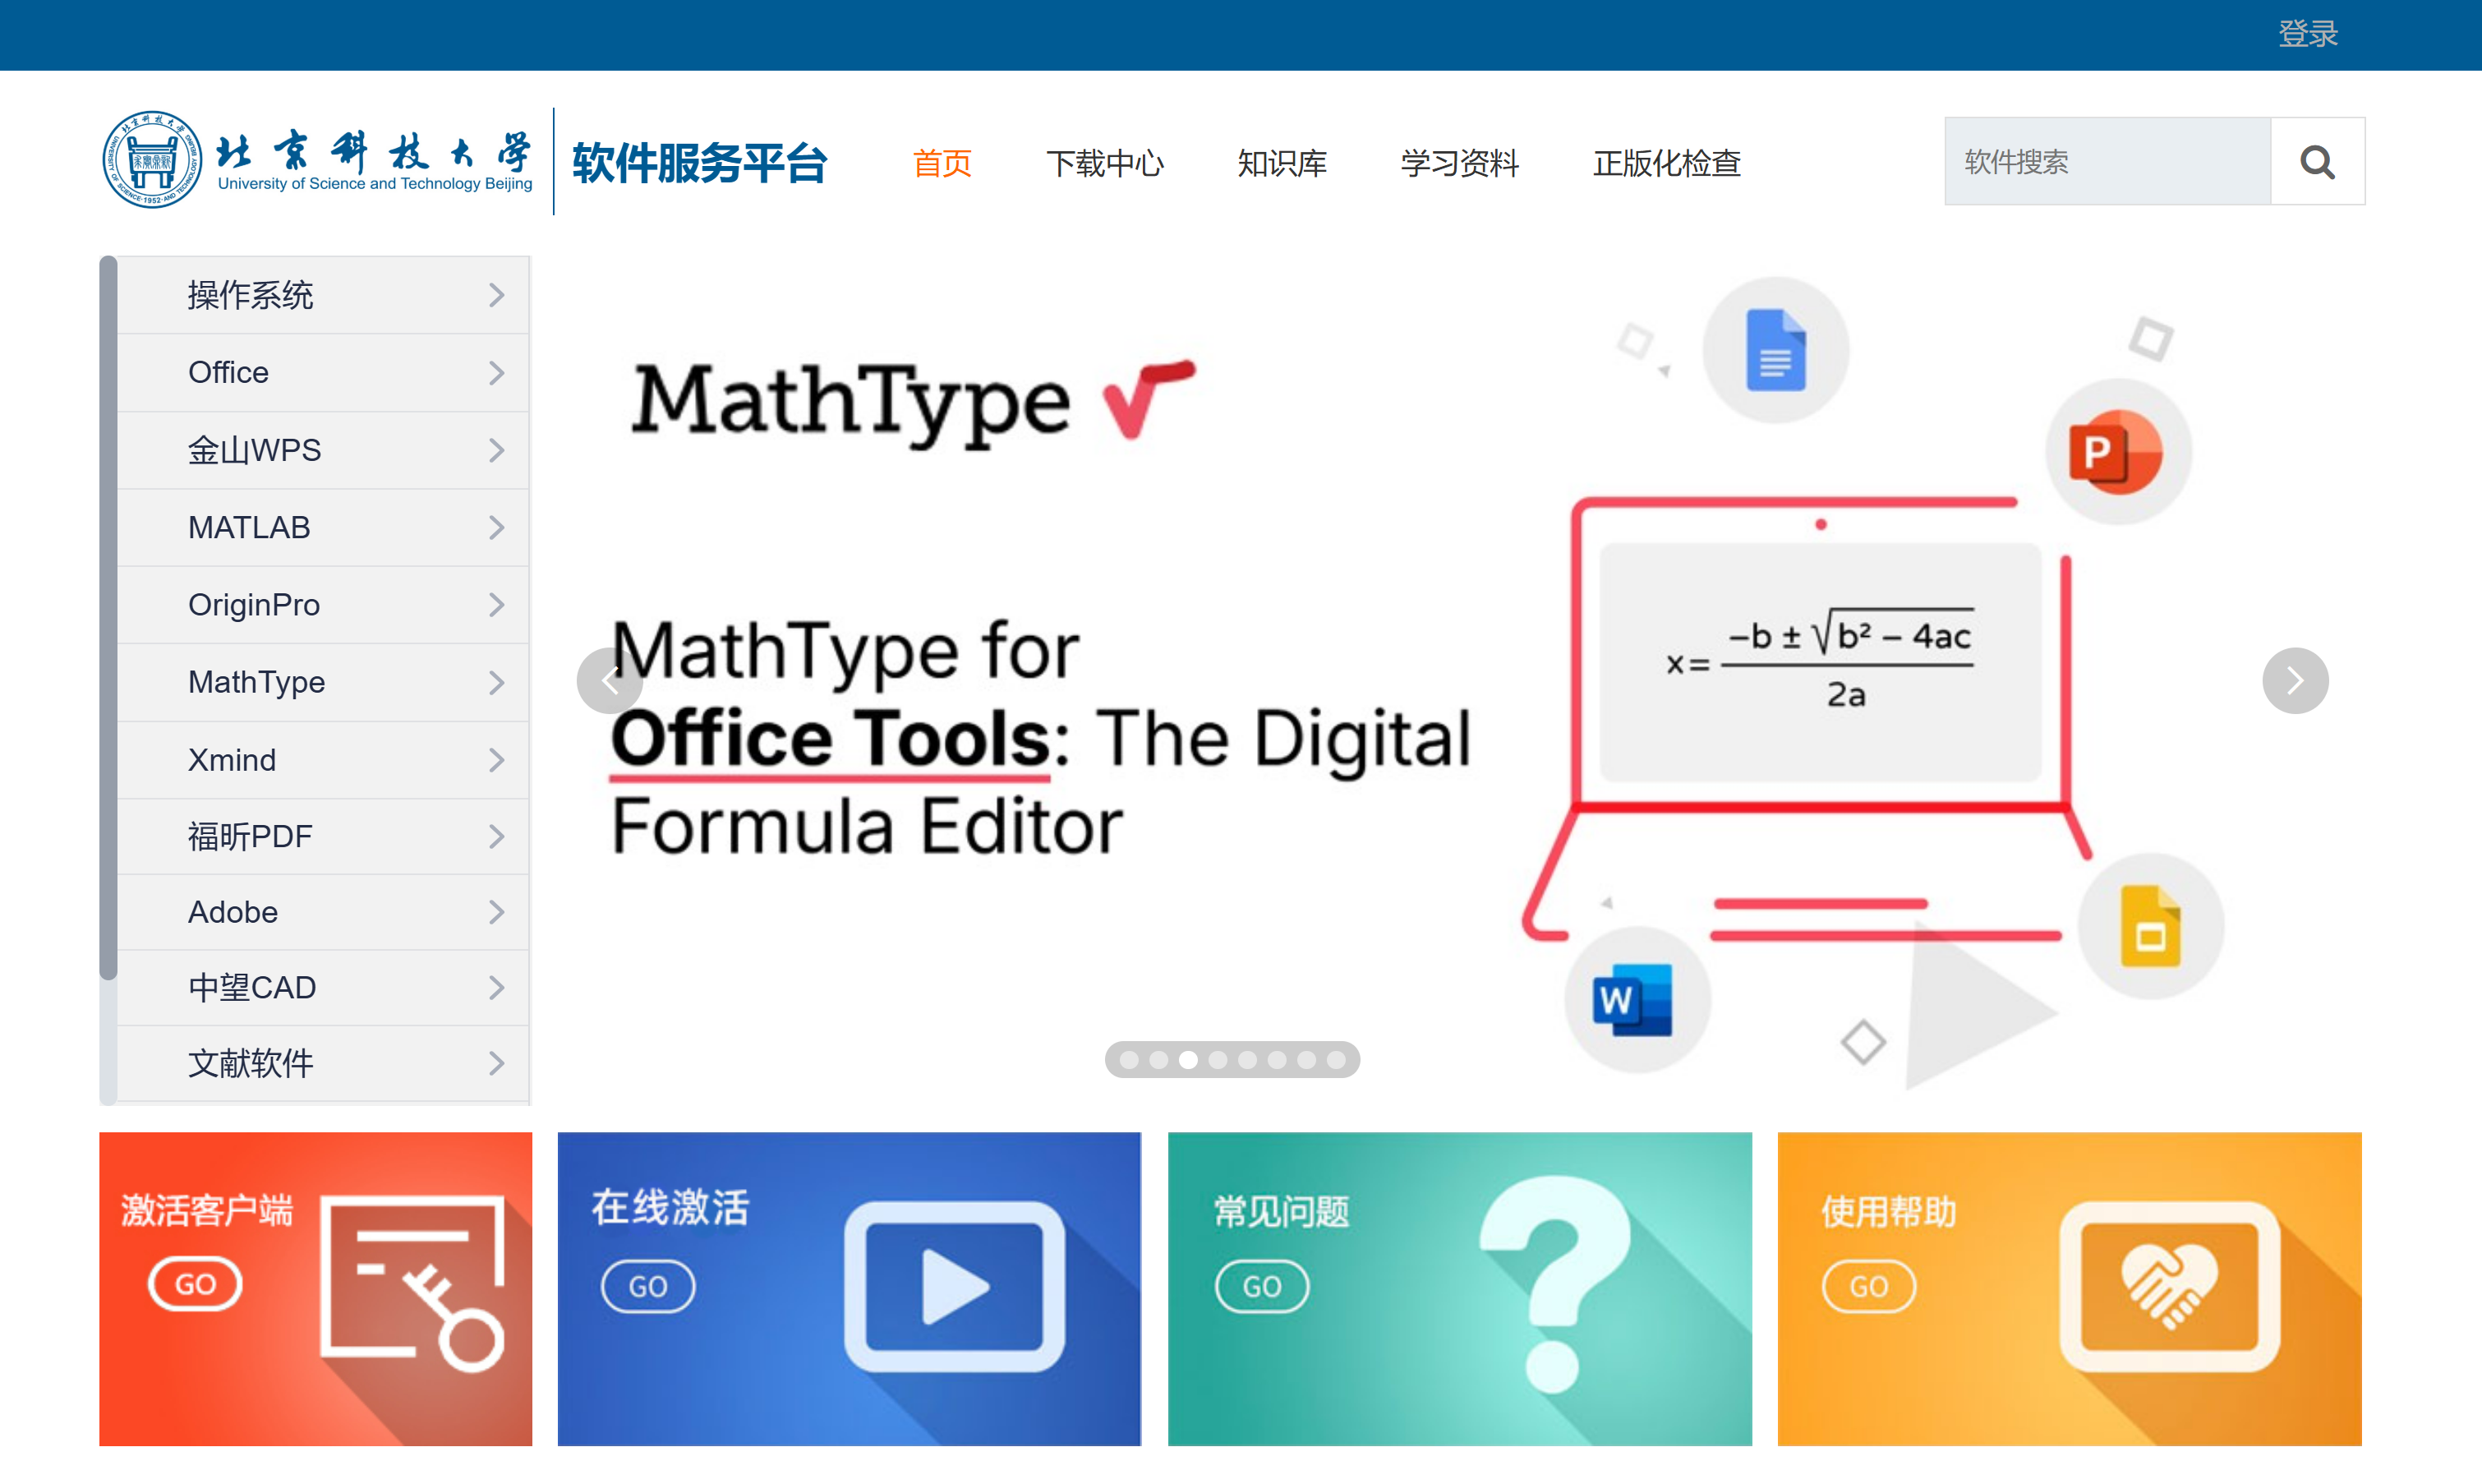Select the eighth carousel dot
The width and height of the screenshot is (2482, 1484).
[1335, 1060]
